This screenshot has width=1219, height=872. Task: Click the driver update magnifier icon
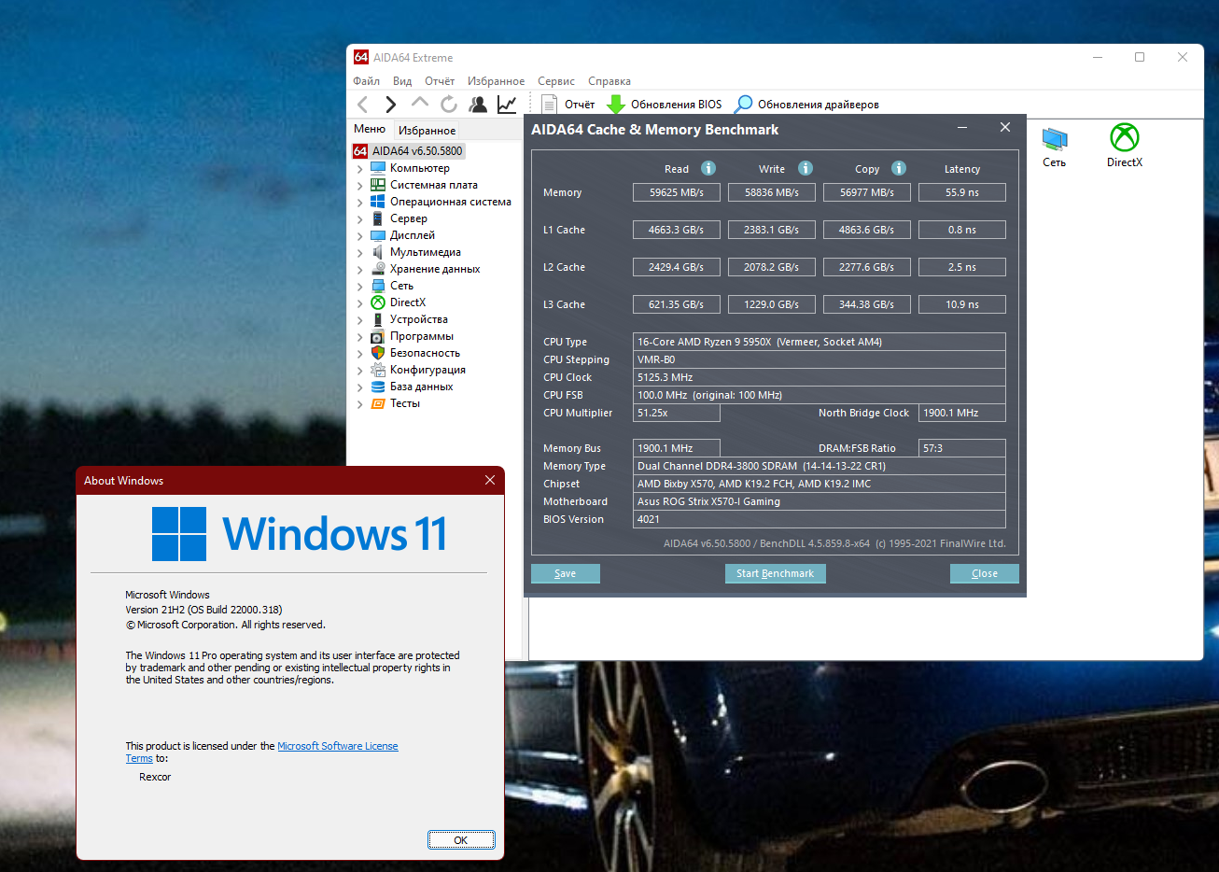pos(743,105)
